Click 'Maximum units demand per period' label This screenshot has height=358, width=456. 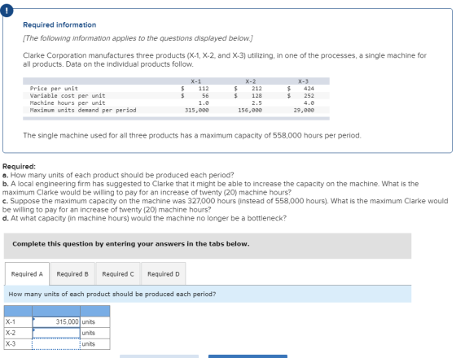coord(83,110)
